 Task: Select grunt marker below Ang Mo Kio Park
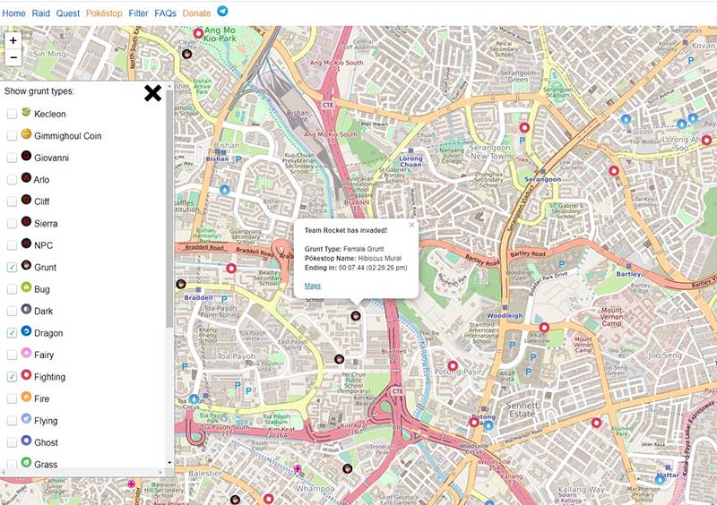pyautogui.click(x=186, y=54)
